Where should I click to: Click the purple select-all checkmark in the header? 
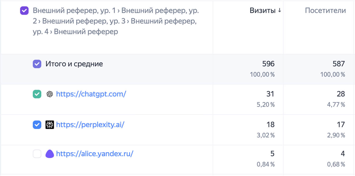[24, 11]
